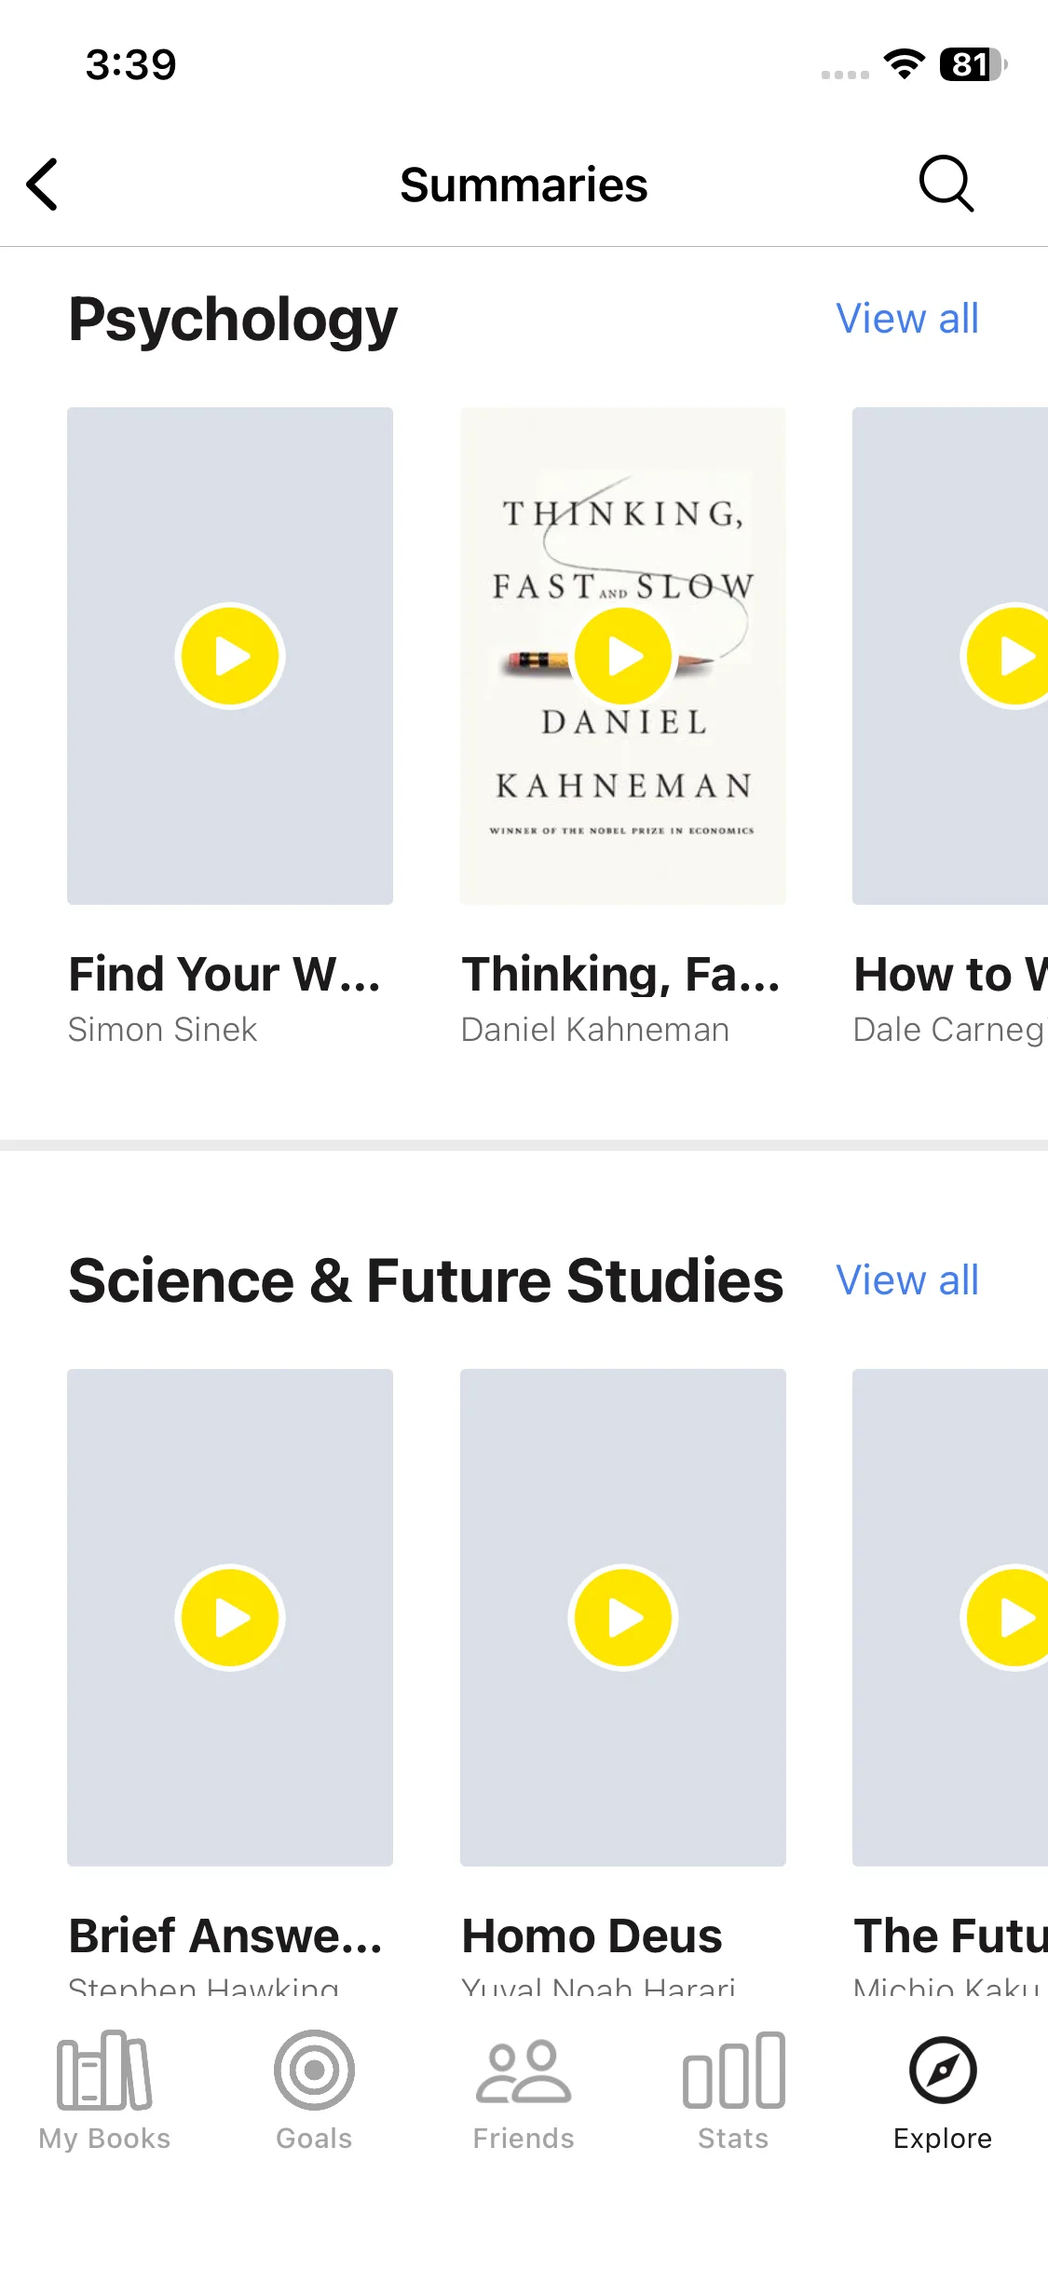The image size is (1048, 2270).
Task: Play the Brief Answers summary
Action: pos(230,1618)
